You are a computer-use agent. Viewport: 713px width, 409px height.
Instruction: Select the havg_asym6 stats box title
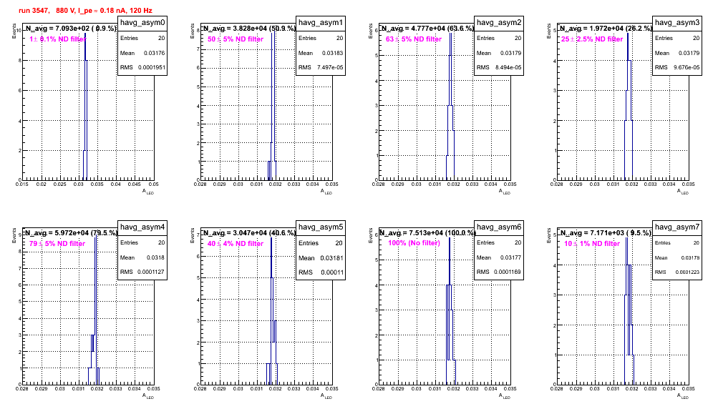coord(499,227)
